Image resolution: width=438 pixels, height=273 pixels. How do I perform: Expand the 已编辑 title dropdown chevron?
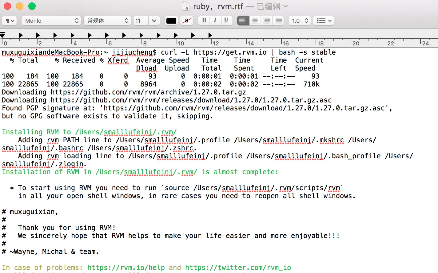point(285,6)
